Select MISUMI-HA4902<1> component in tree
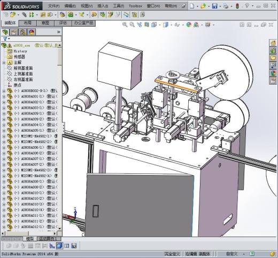The height and width of the screenshot is (258, 278). point(36,136)
